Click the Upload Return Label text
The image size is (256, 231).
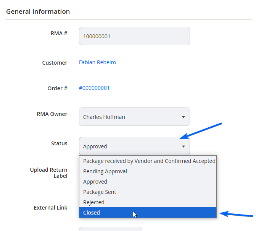49,173
